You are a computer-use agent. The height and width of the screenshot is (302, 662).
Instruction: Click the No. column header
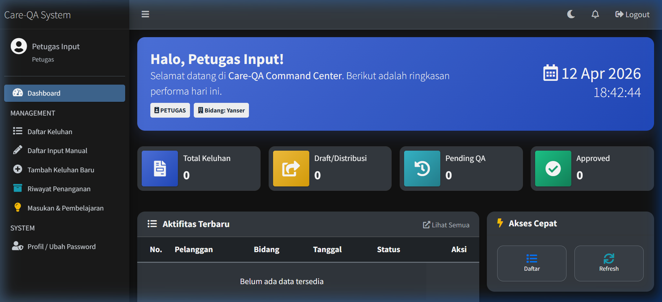coord(156,250)
